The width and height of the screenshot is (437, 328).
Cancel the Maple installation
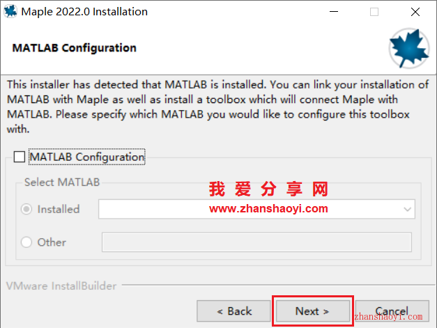[392, 311]
